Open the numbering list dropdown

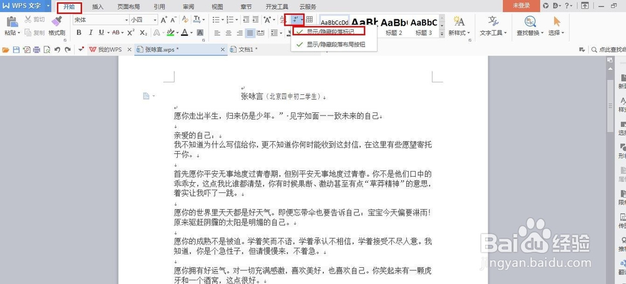point(236,19)
